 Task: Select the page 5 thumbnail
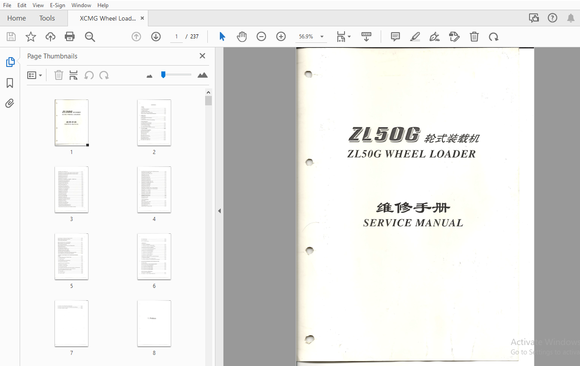point(71,257)
